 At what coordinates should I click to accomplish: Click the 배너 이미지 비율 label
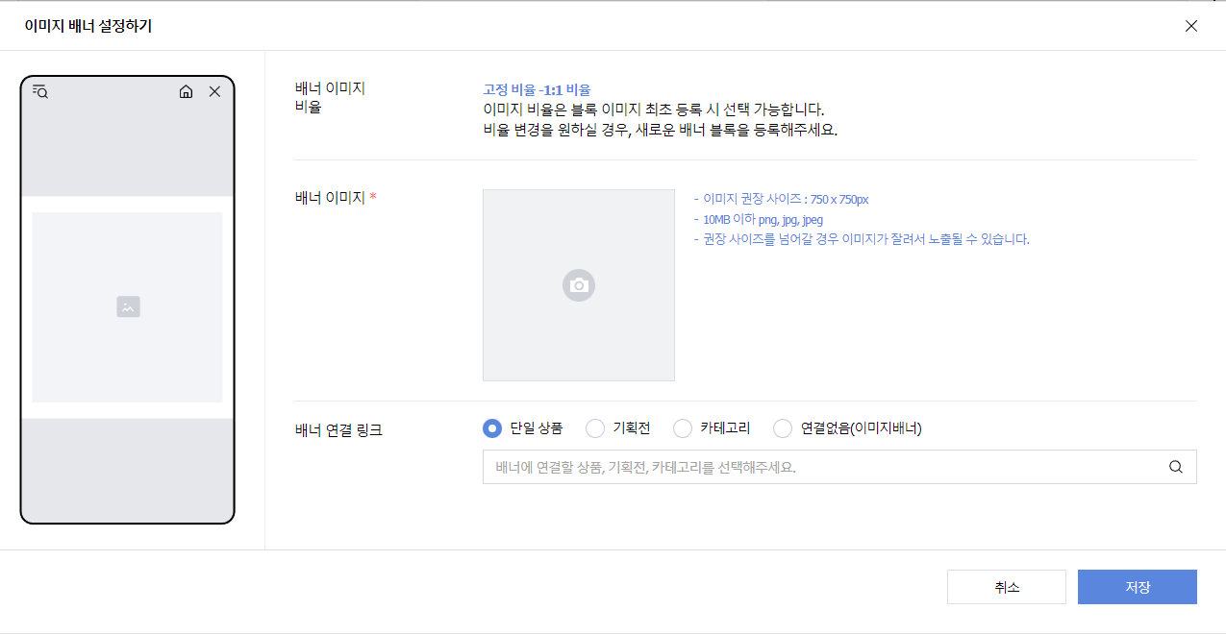coord(330,97)
